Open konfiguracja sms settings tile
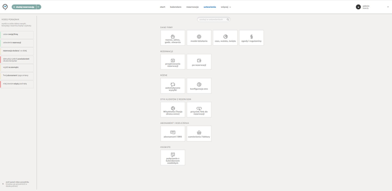 tap(199, 86)
